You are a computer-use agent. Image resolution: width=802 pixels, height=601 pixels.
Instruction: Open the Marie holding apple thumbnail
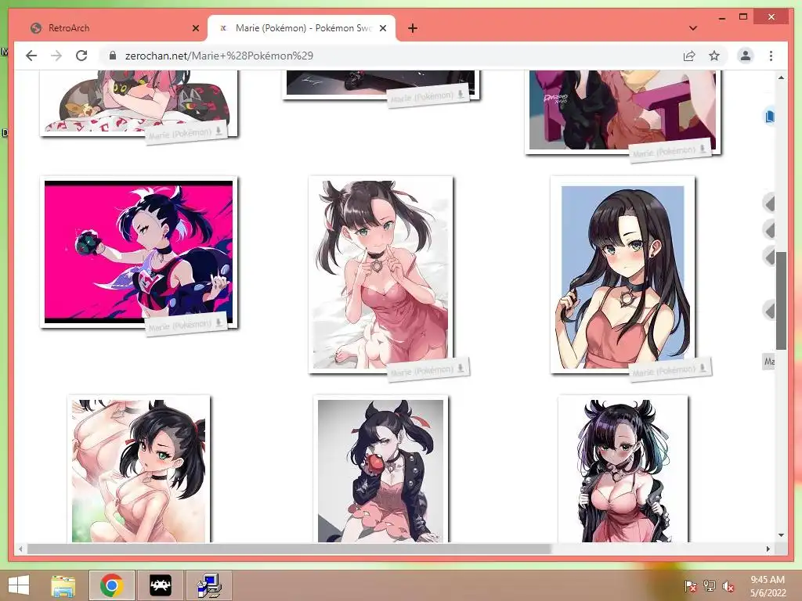click(x=381, y=470)
